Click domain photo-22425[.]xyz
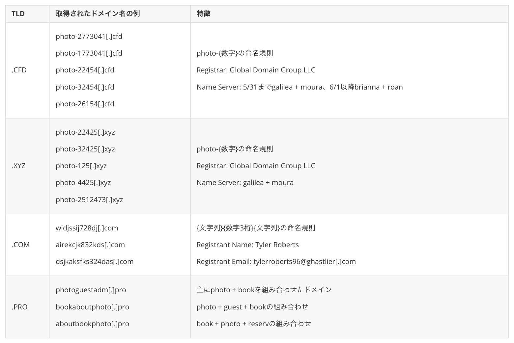This screenshot has width=514, height=343. 85,132
